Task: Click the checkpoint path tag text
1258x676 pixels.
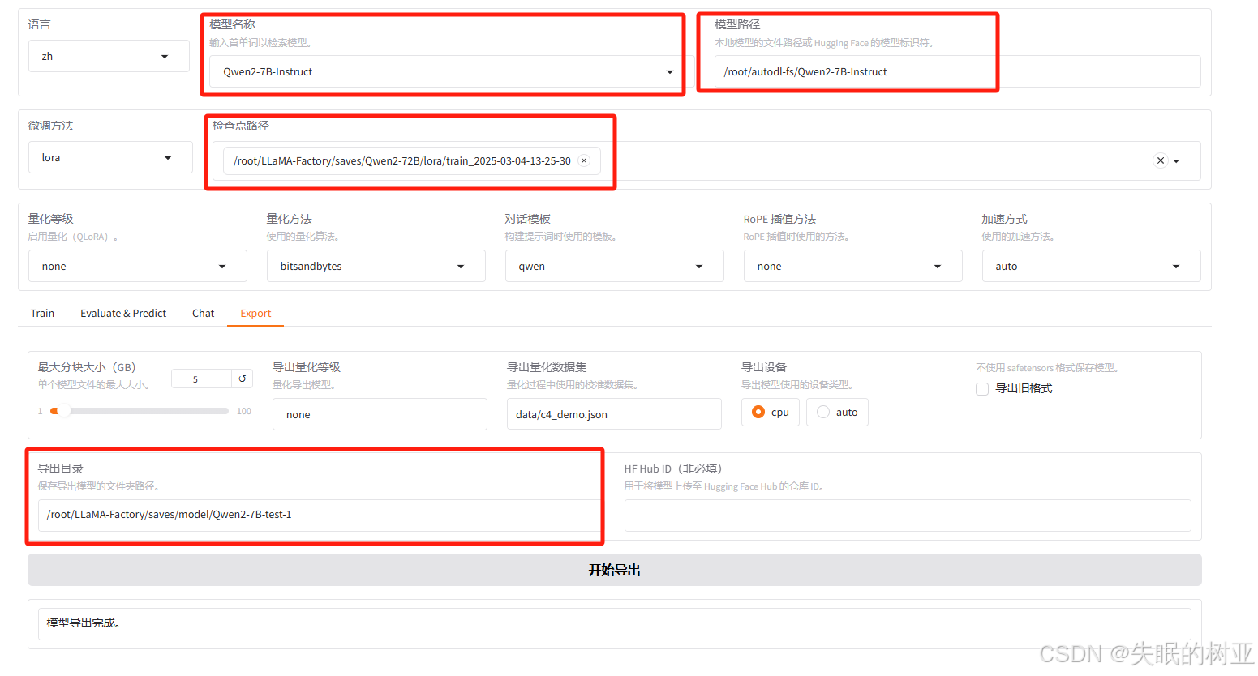Action: click(x=402, y=160)
